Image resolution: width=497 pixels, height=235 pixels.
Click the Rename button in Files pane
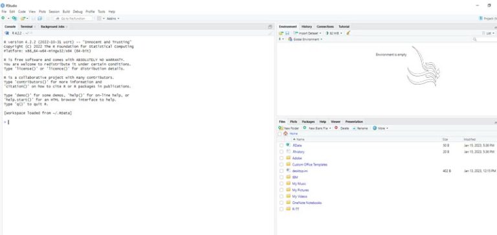(x=360, y=128)
